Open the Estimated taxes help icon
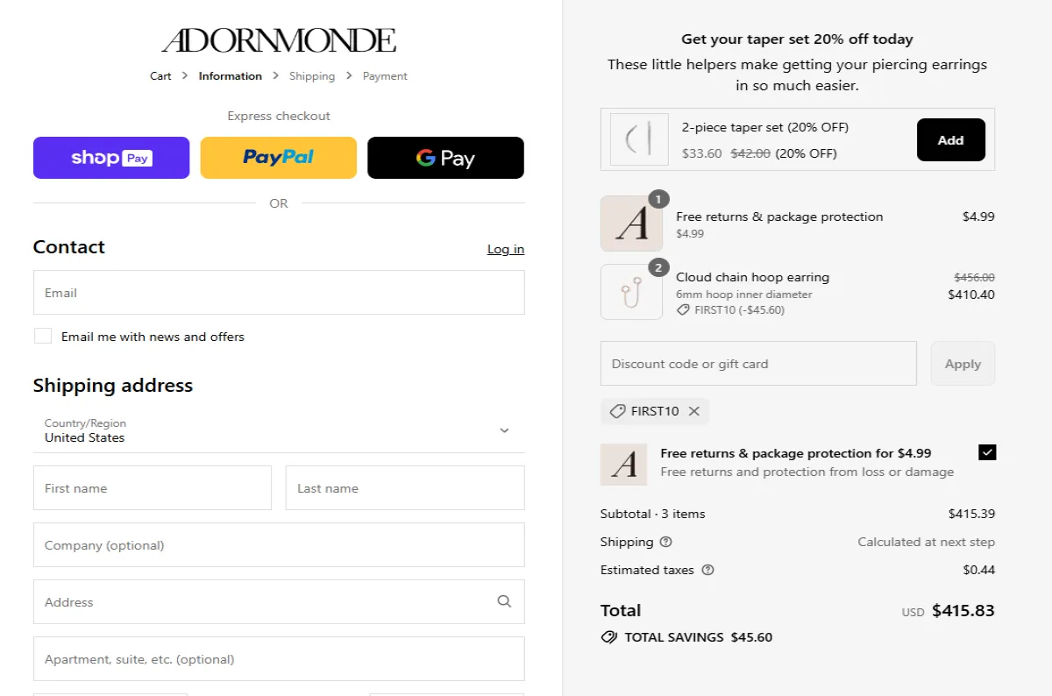The height and width of the screenshot is (696, 1052). point(707,570)
